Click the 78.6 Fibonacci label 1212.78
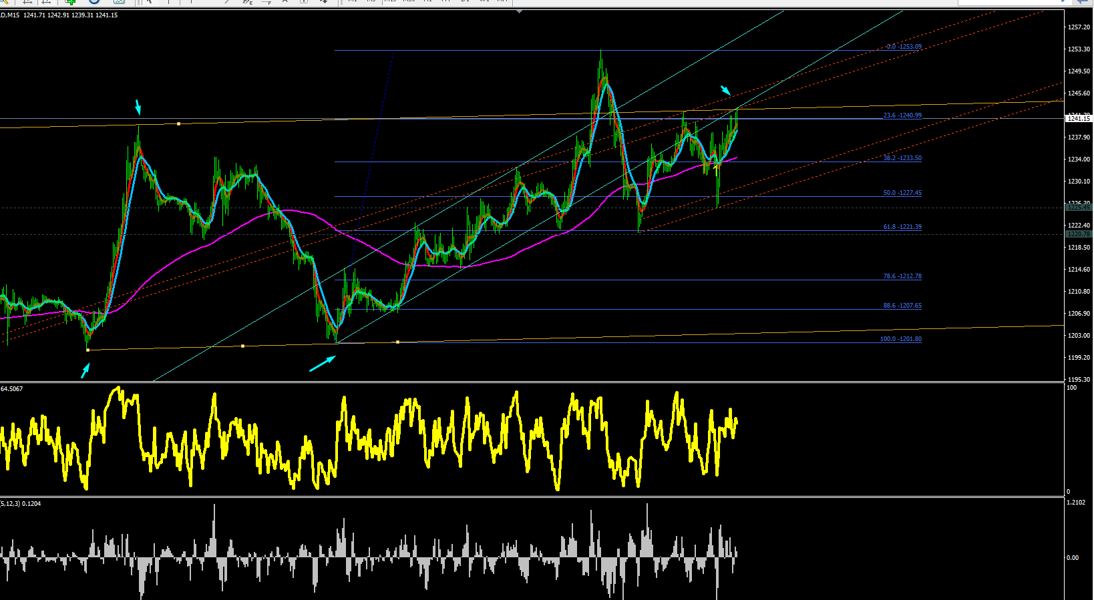The width and height of the screenshot is (1094, 600). (902, 276)
